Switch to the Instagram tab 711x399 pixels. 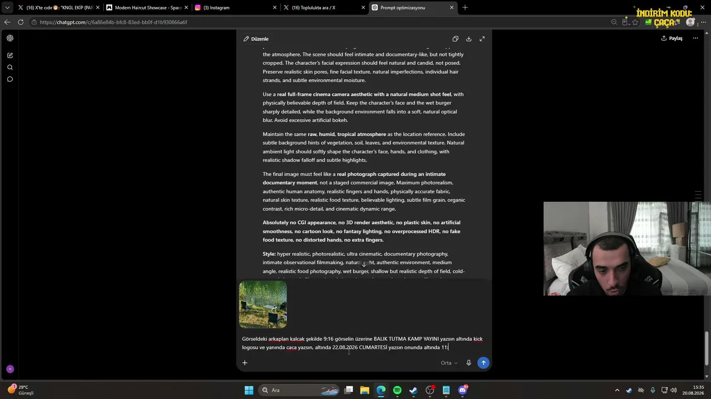pos(236,8)
